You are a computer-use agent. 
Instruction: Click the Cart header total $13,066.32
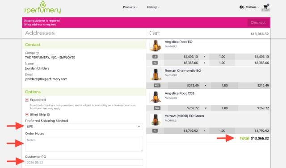(x=259, y=34)
